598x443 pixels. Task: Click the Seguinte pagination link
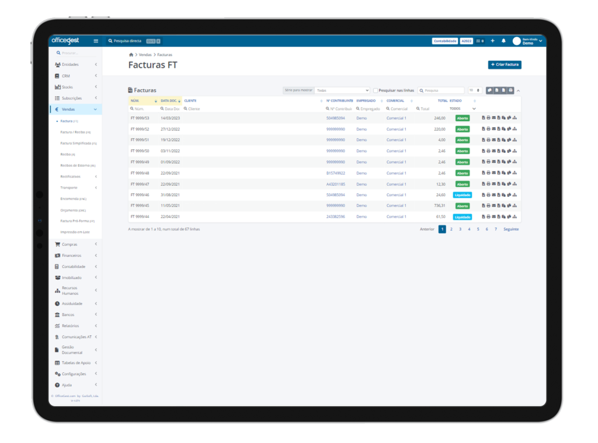(511, 229)
